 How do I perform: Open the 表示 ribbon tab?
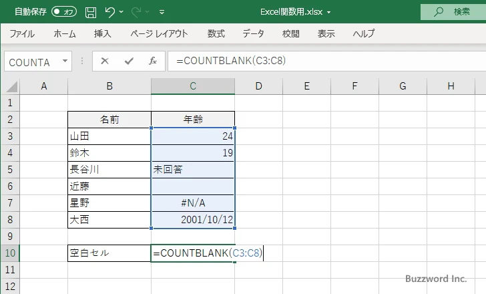pos(326,33)
